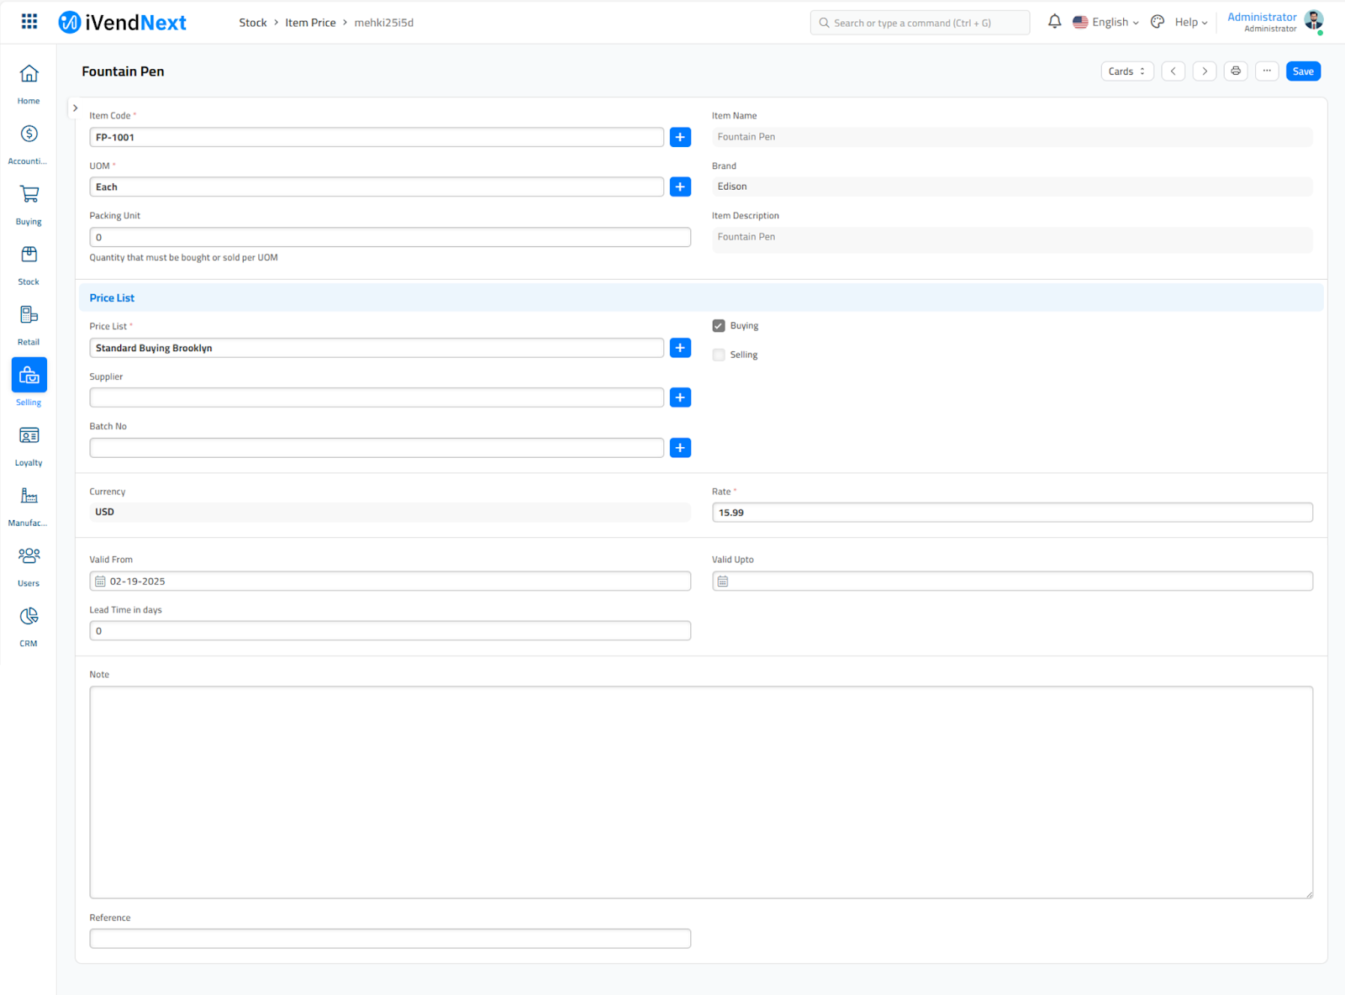Navigate to Stock in breadcrumb
This screenshot has height=995, width=1345.
pos(252,23)
